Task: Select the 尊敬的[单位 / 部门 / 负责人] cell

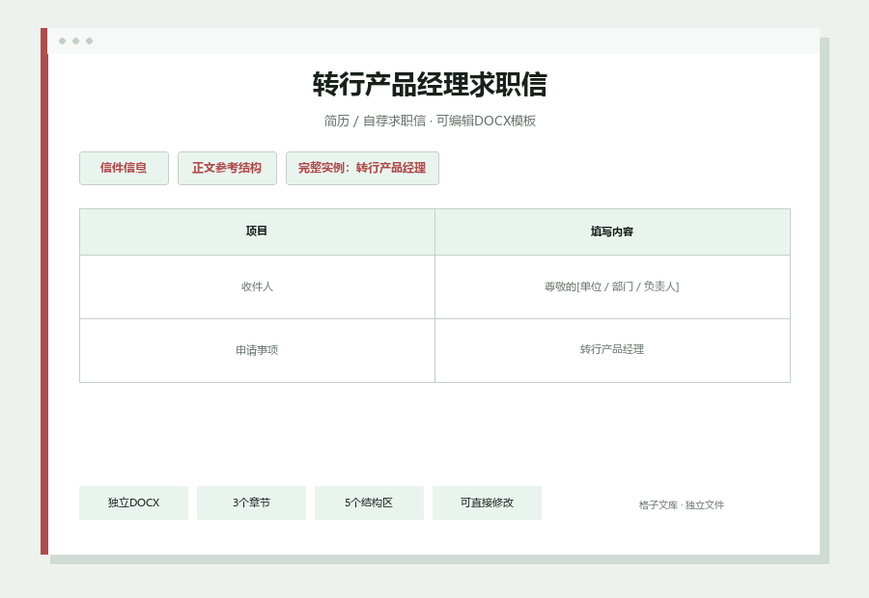Action: [612, 286]
